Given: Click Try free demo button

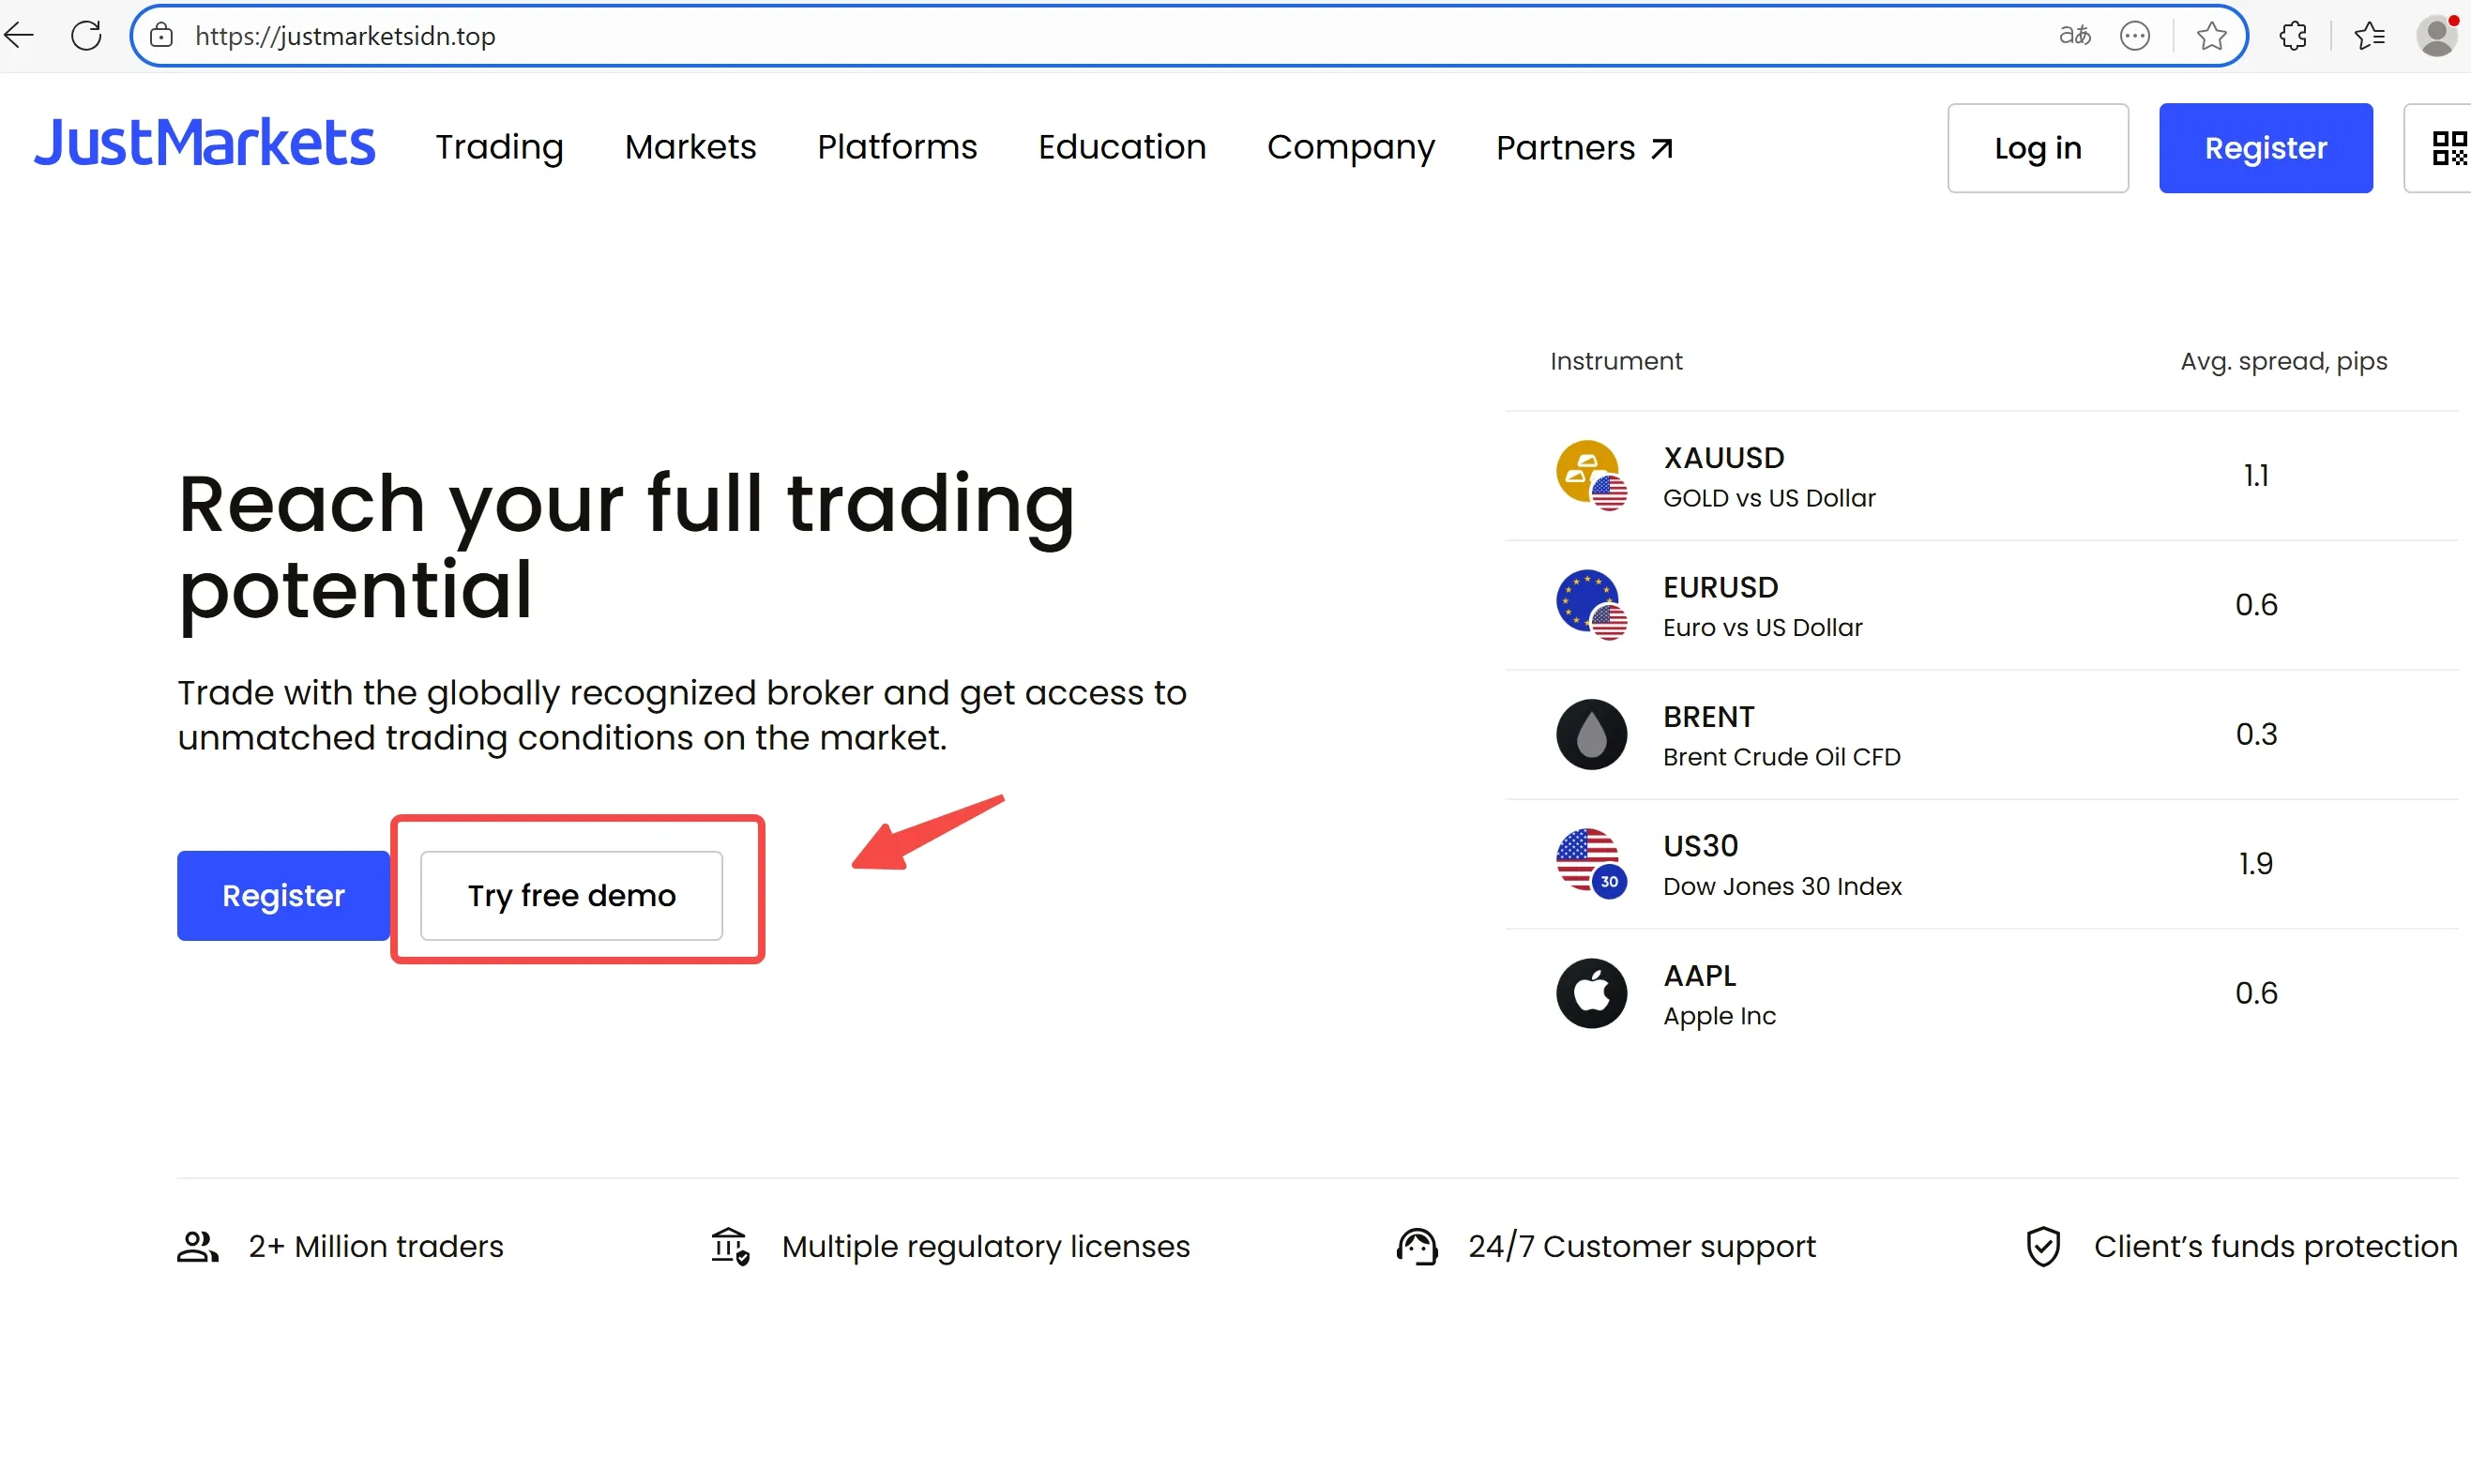Looking at the screenshot, I should point(571,895).
